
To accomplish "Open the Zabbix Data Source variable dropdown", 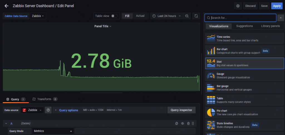I will click(38, 16).
